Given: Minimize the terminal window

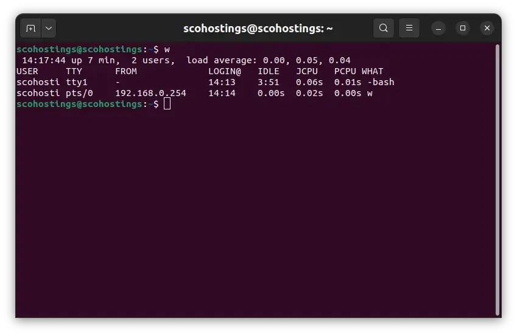Looking at the screenshot, I should coord(438,29).
